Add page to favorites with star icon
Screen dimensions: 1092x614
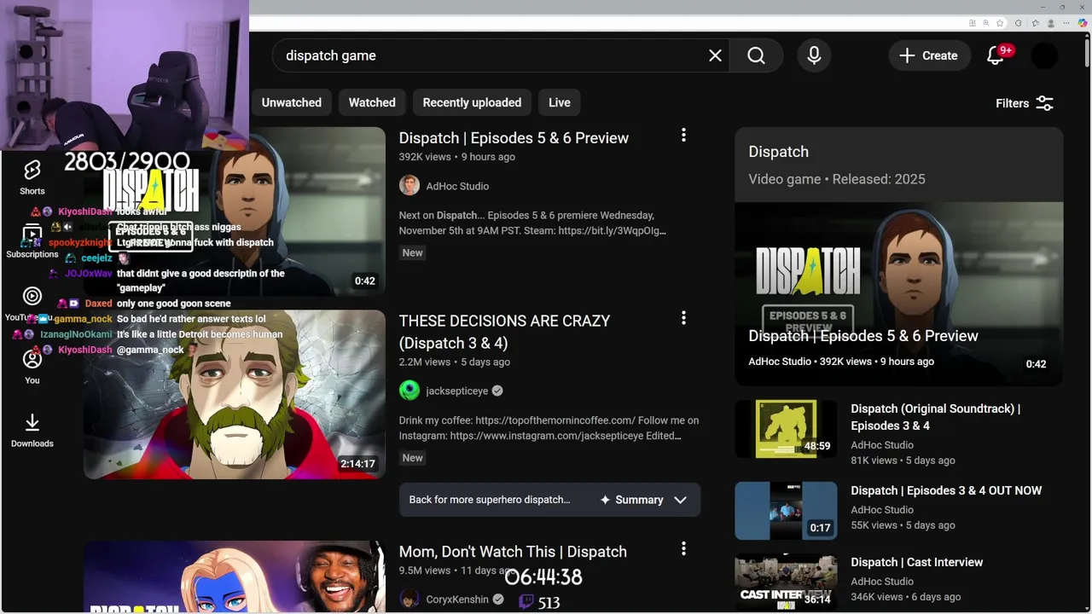click(1000, 23)
